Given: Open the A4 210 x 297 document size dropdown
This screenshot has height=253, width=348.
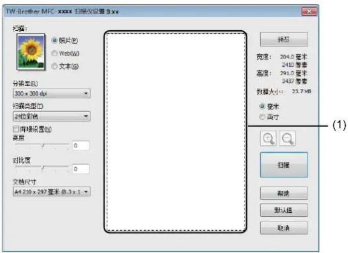Looking at the screenshot, I should point(52,191).
